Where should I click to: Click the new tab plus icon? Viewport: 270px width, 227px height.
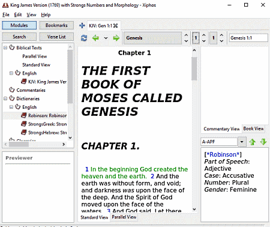(x=82, y=26)
